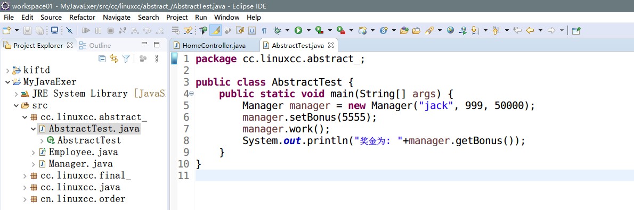Viewport: 634px width, 210px height.
Task: Click the Last Edit Location icon
Action: 517,30
